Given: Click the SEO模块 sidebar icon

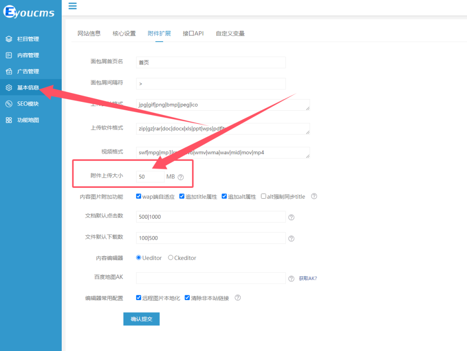Looking at the screenshot, I should [x=9, y=104].
